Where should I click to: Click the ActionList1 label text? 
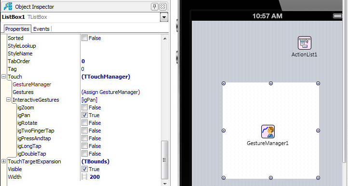[304, 54]
